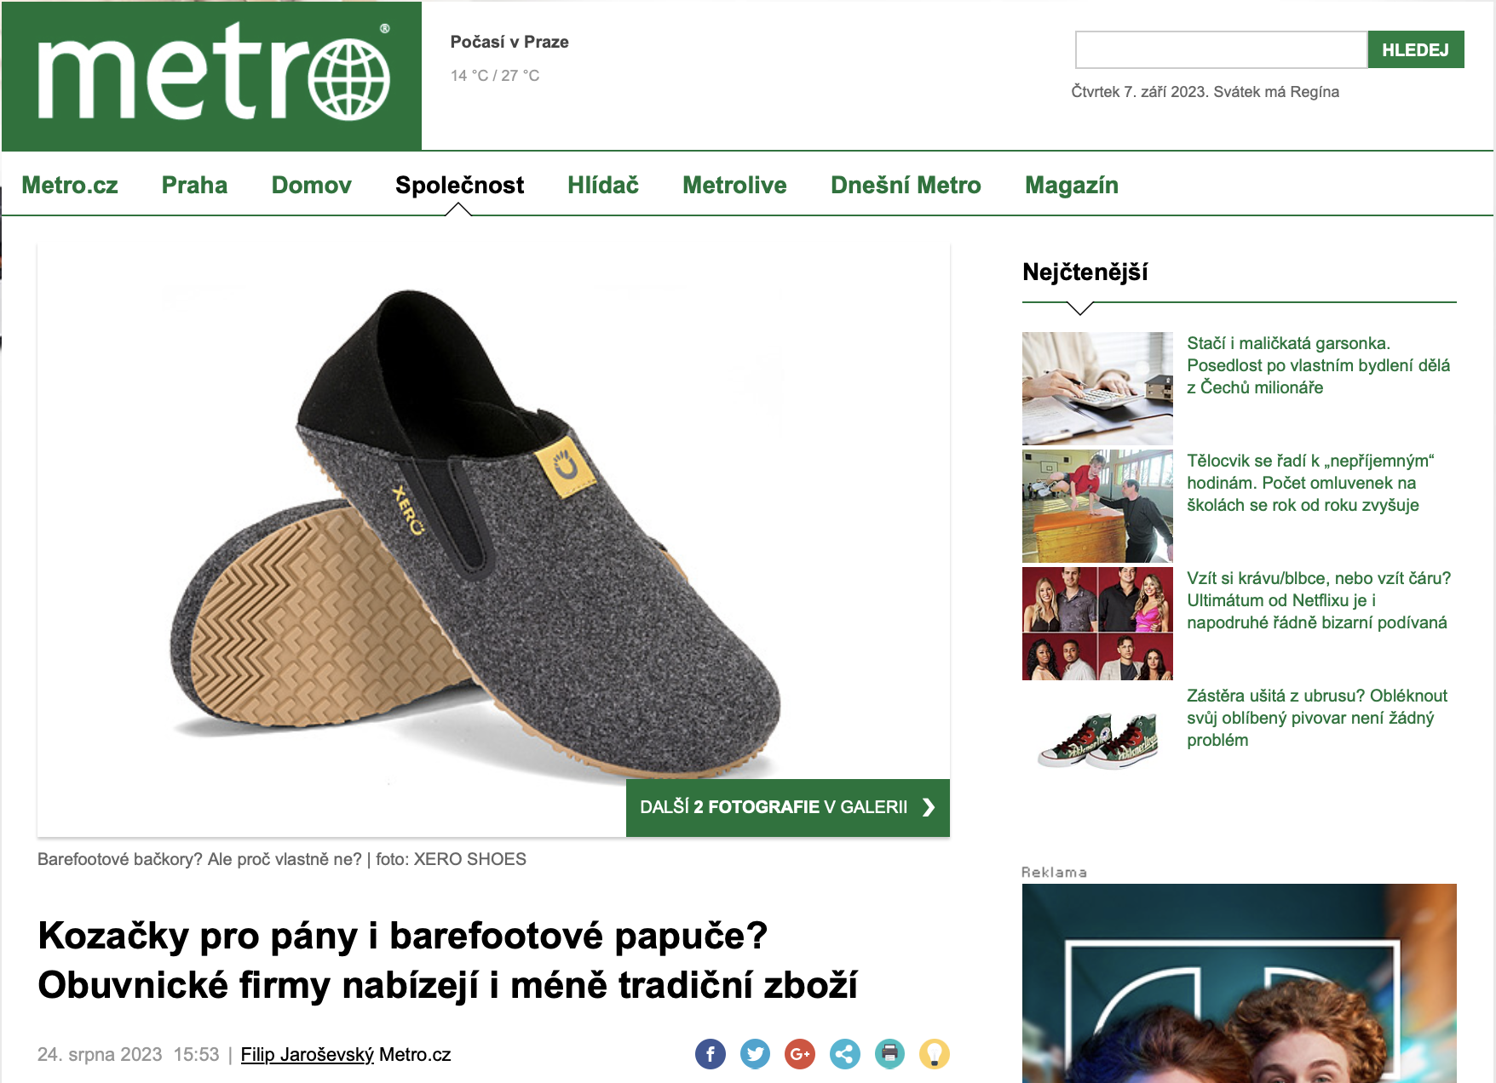Viewport: 1496px width, 1083px height.
Task: Focus the search text field
Action: pyautogui.click(x=1221, y=49)
